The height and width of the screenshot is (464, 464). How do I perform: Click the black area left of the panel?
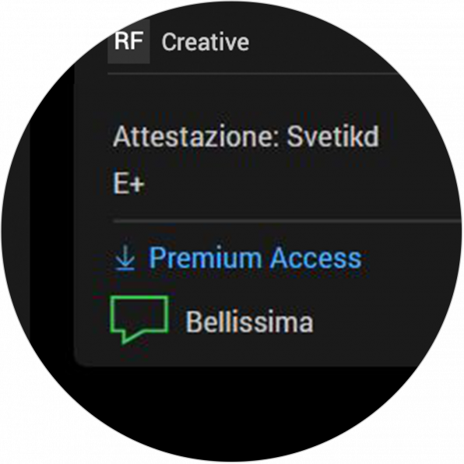click(51, 225)
